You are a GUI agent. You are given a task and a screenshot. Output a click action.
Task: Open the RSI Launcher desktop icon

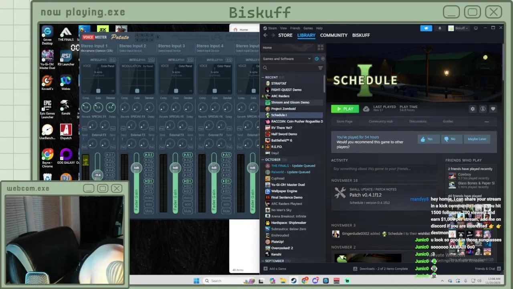66,58
